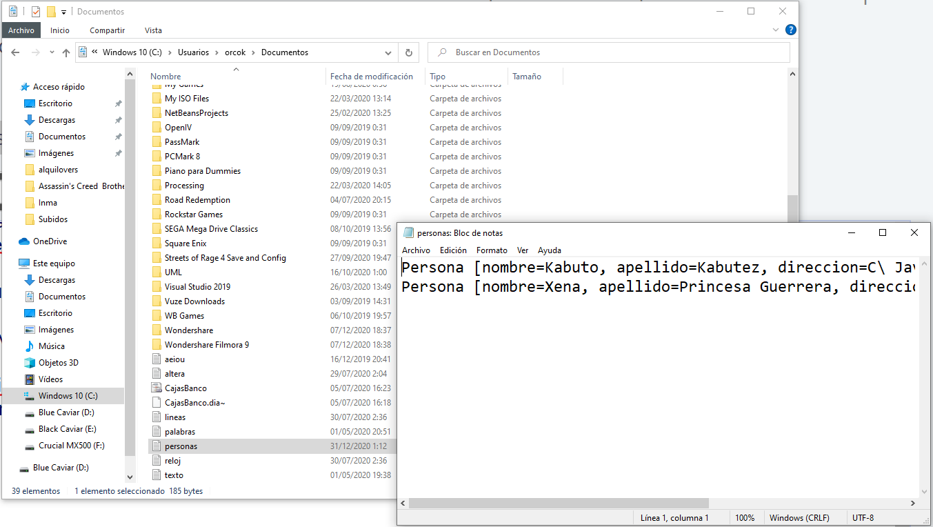Screen dimensions: 933x527
Task: Select the OpenIV folder icon
Action: coord(157,128)
